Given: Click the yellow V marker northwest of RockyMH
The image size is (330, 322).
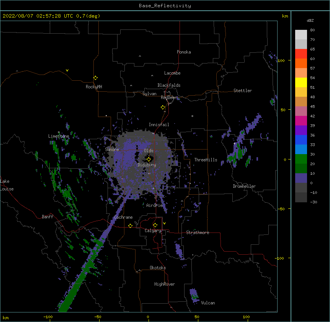Looking at the screenshot, I should [67, 70].
